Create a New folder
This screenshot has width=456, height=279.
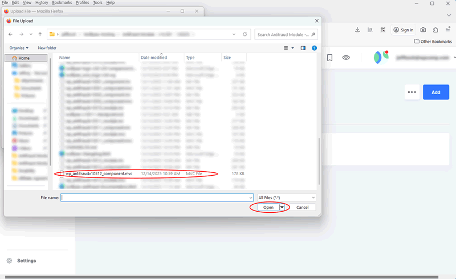47,48
